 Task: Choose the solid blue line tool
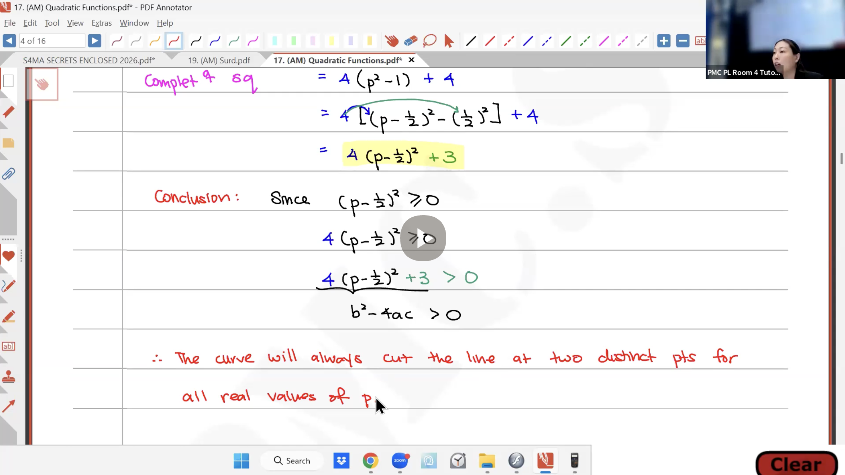(x=528, y=41)
